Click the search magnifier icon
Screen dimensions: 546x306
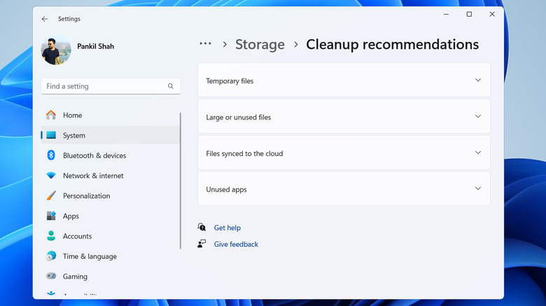pos(171,87)
